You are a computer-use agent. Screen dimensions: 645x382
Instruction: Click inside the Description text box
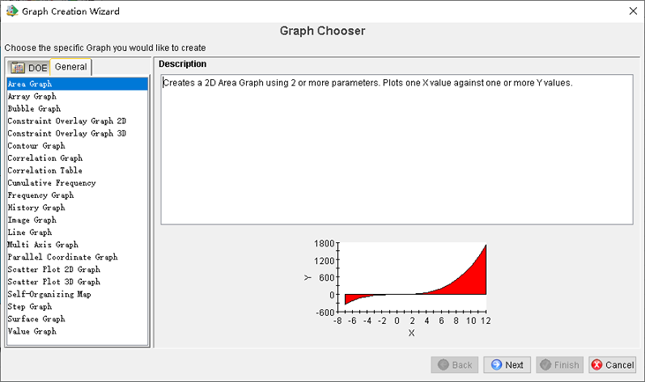pyautogui.click(x=395, y=150)
